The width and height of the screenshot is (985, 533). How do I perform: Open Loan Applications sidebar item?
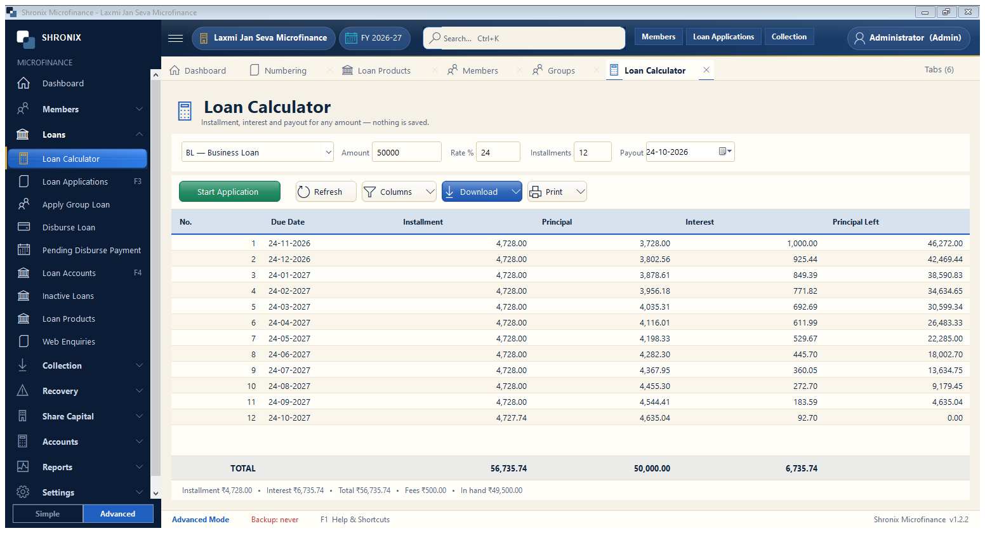(x=77, y=181)
